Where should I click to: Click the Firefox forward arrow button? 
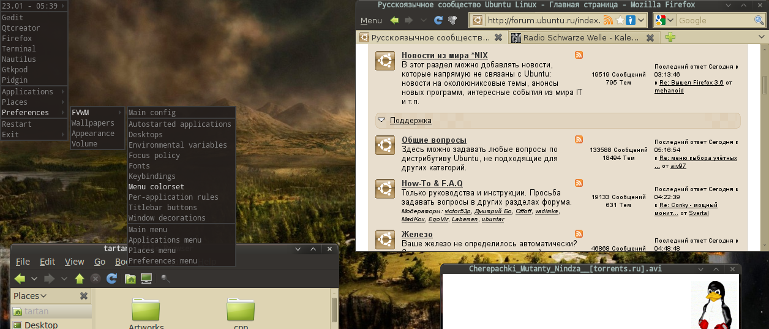tap(408, 20)
